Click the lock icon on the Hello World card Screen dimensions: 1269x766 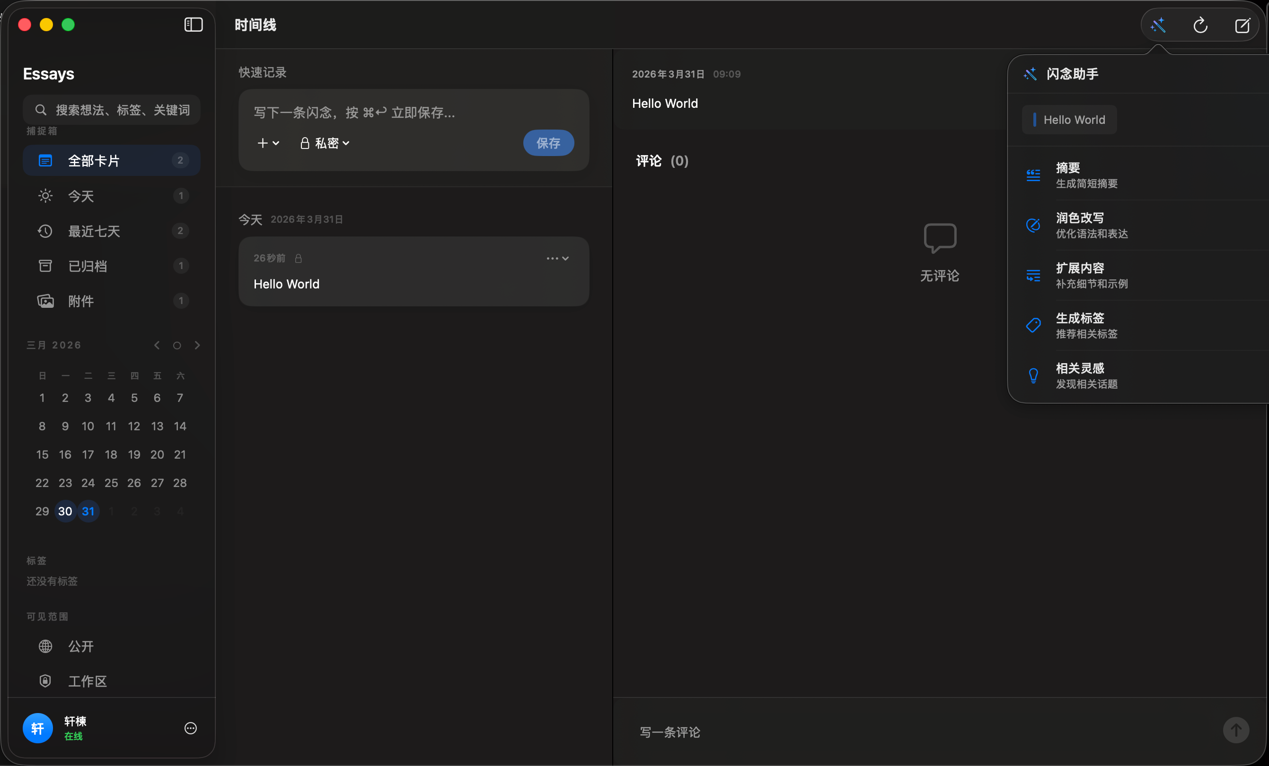coord(299,259)
